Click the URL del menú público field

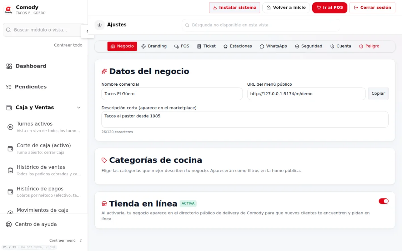[x=306, y=94]
